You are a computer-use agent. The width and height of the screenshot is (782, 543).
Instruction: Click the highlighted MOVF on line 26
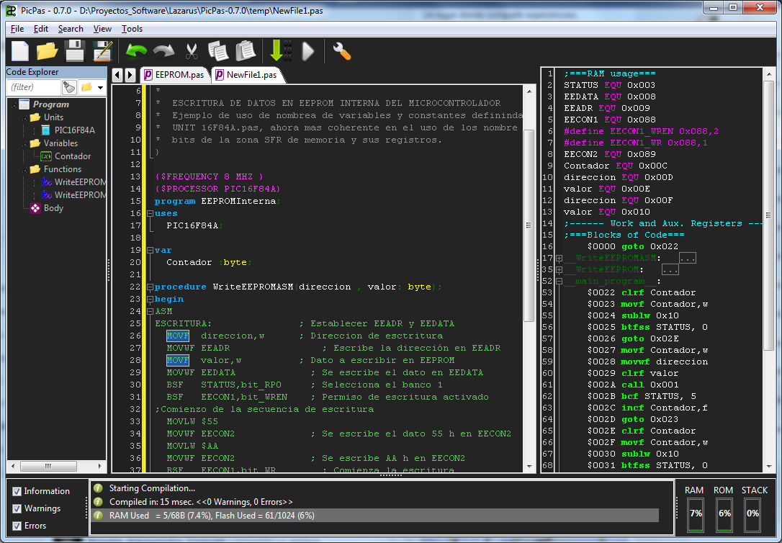(178, 336)
